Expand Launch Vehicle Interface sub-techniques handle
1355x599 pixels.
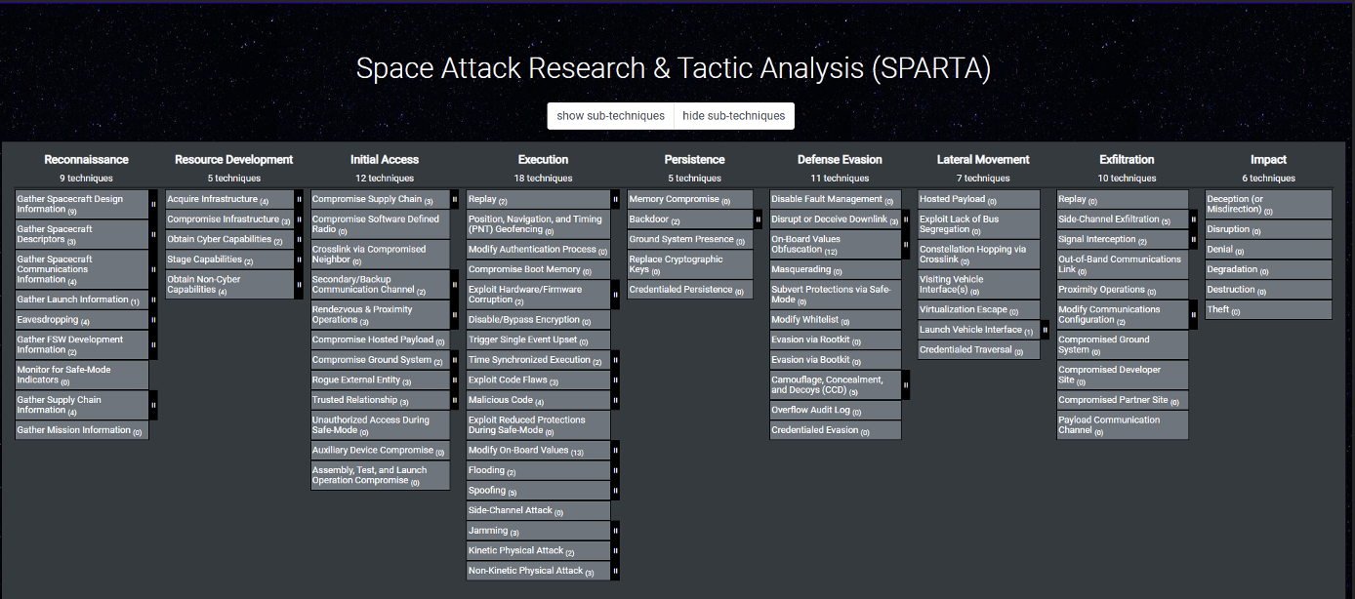tap(1045, 330)
